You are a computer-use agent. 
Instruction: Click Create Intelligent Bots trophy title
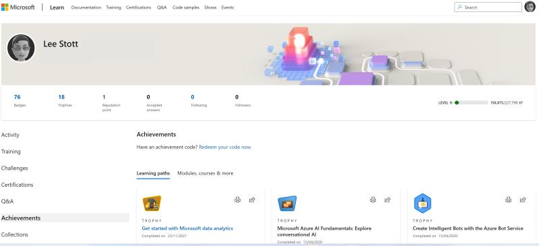tap(468, 228)
